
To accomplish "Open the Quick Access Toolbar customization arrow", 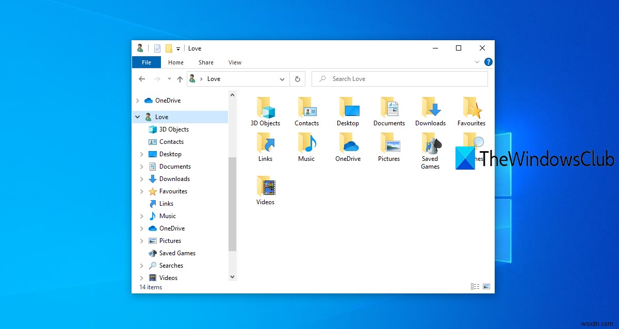I will [x=178, y=48].
